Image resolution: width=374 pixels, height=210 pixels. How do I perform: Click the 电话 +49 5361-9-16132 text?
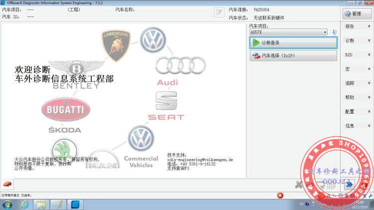pos(191,164)
